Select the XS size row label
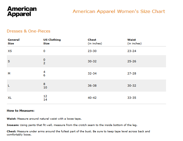 coord(10,51)
